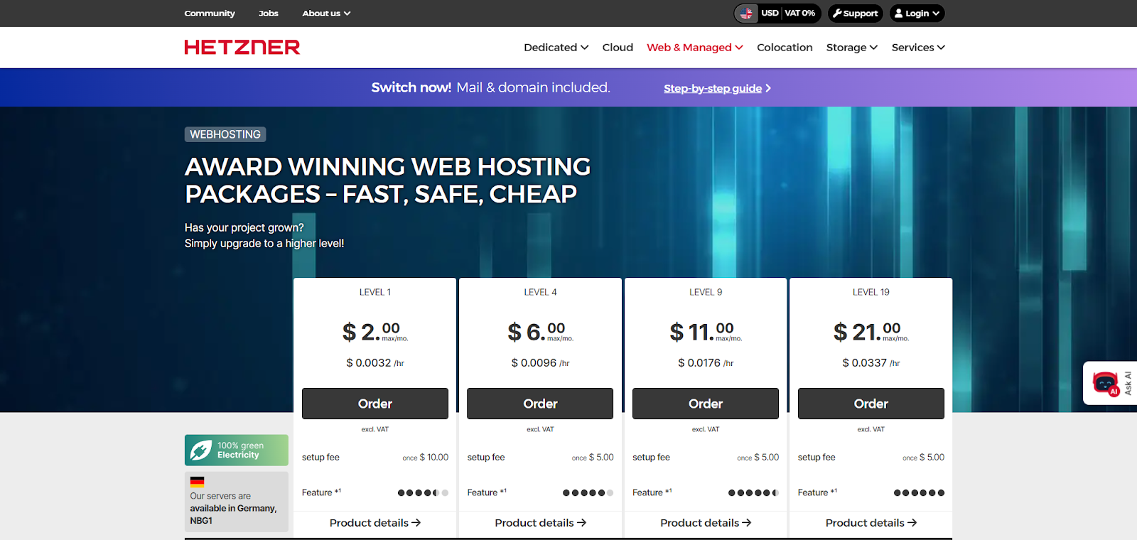Click the Level 19 feature rating dots
This screenshot has height=540, width=1137.
pyautogui.click(x=919, y=493)
